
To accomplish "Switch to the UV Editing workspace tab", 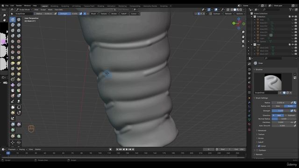I will 76,6.
